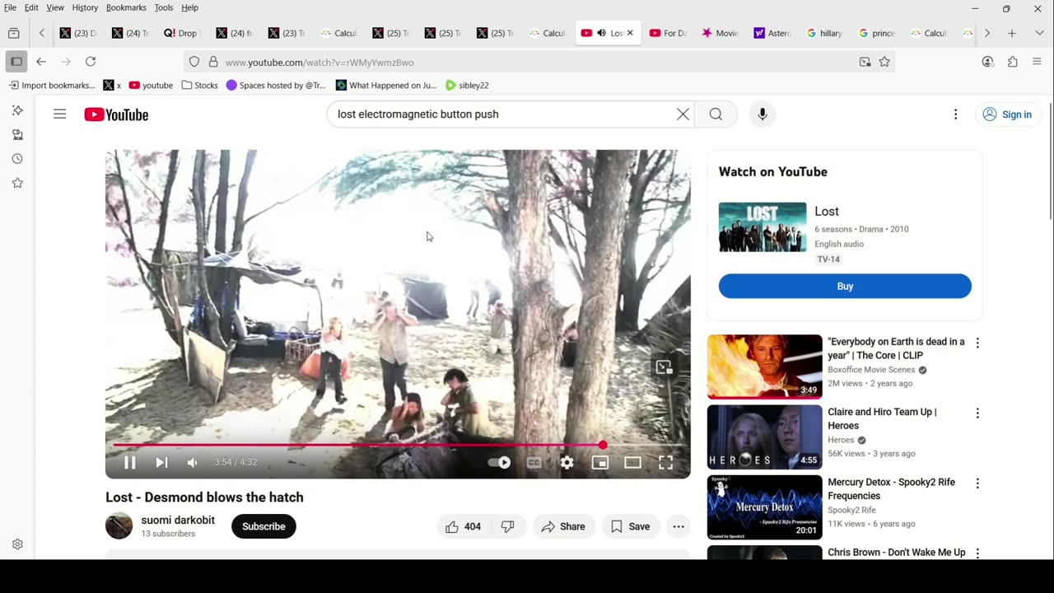Open the Lost series poster thumbnail
Screen dimensions: 1054x593
tap(763, 227)
